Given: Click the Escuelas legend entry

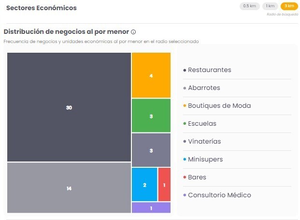Looking at the screenshot, I should (202, 124).
